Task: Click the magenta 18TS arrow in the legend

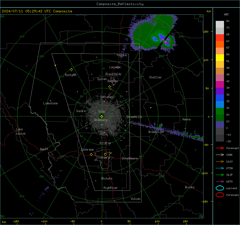Action: (x=220, y=182)
